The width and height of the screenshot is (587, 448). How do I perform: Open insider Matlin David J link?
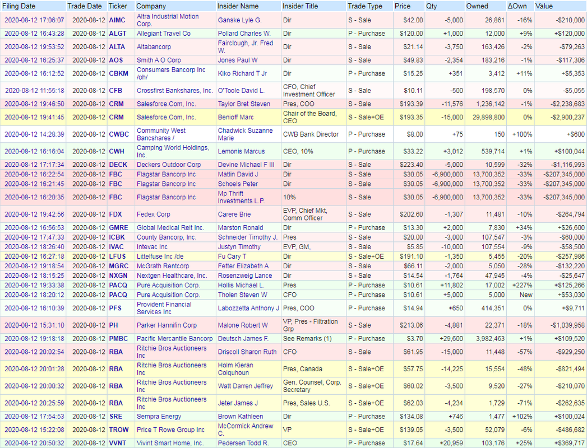tap(238, 175)
